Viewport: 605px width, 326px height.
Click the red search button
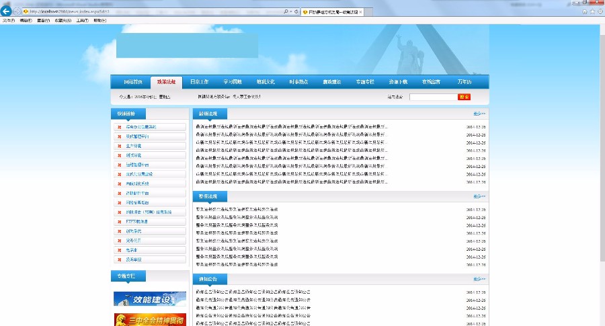[464, 97]
